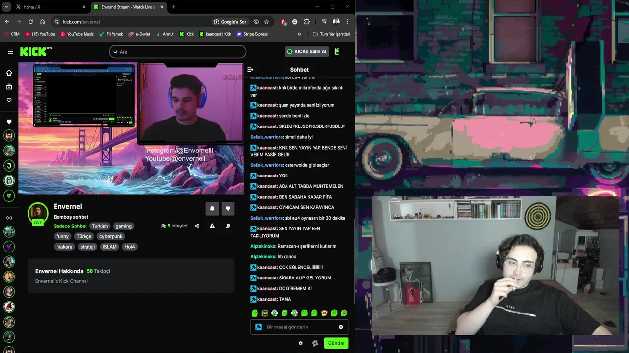629x353 pixels.
Task: Click Alptekinoks username saying hb canoo
Action: tap(263, 256)
